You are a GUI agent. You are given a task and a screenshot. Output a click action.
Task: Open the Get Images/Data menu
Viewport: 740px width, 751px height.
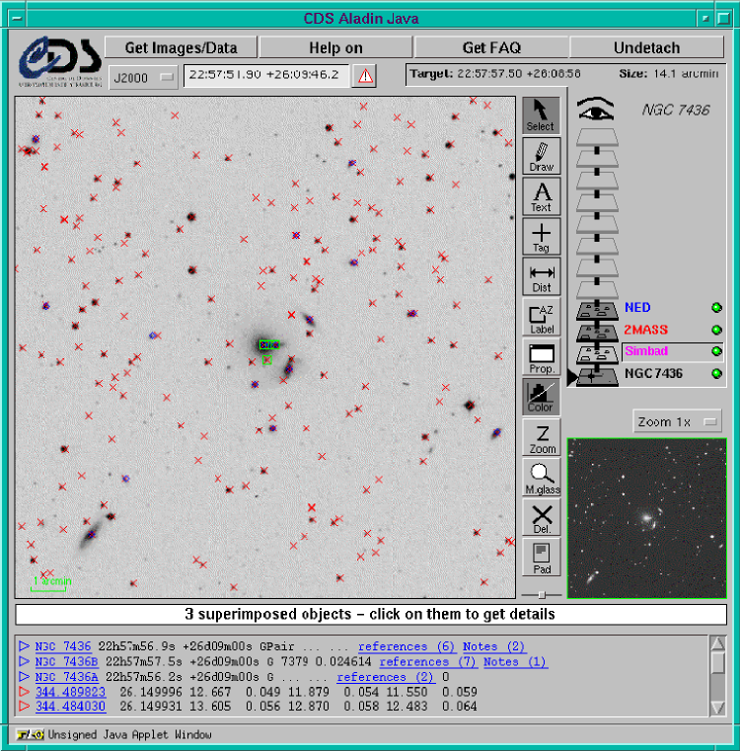tap(181, 47)
